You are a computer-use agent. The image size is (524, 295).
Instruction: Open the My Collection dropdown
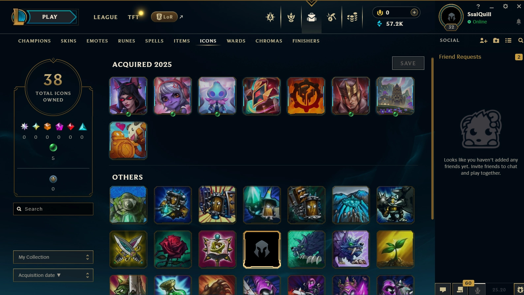pyautogui.click(x=53, y=257)
